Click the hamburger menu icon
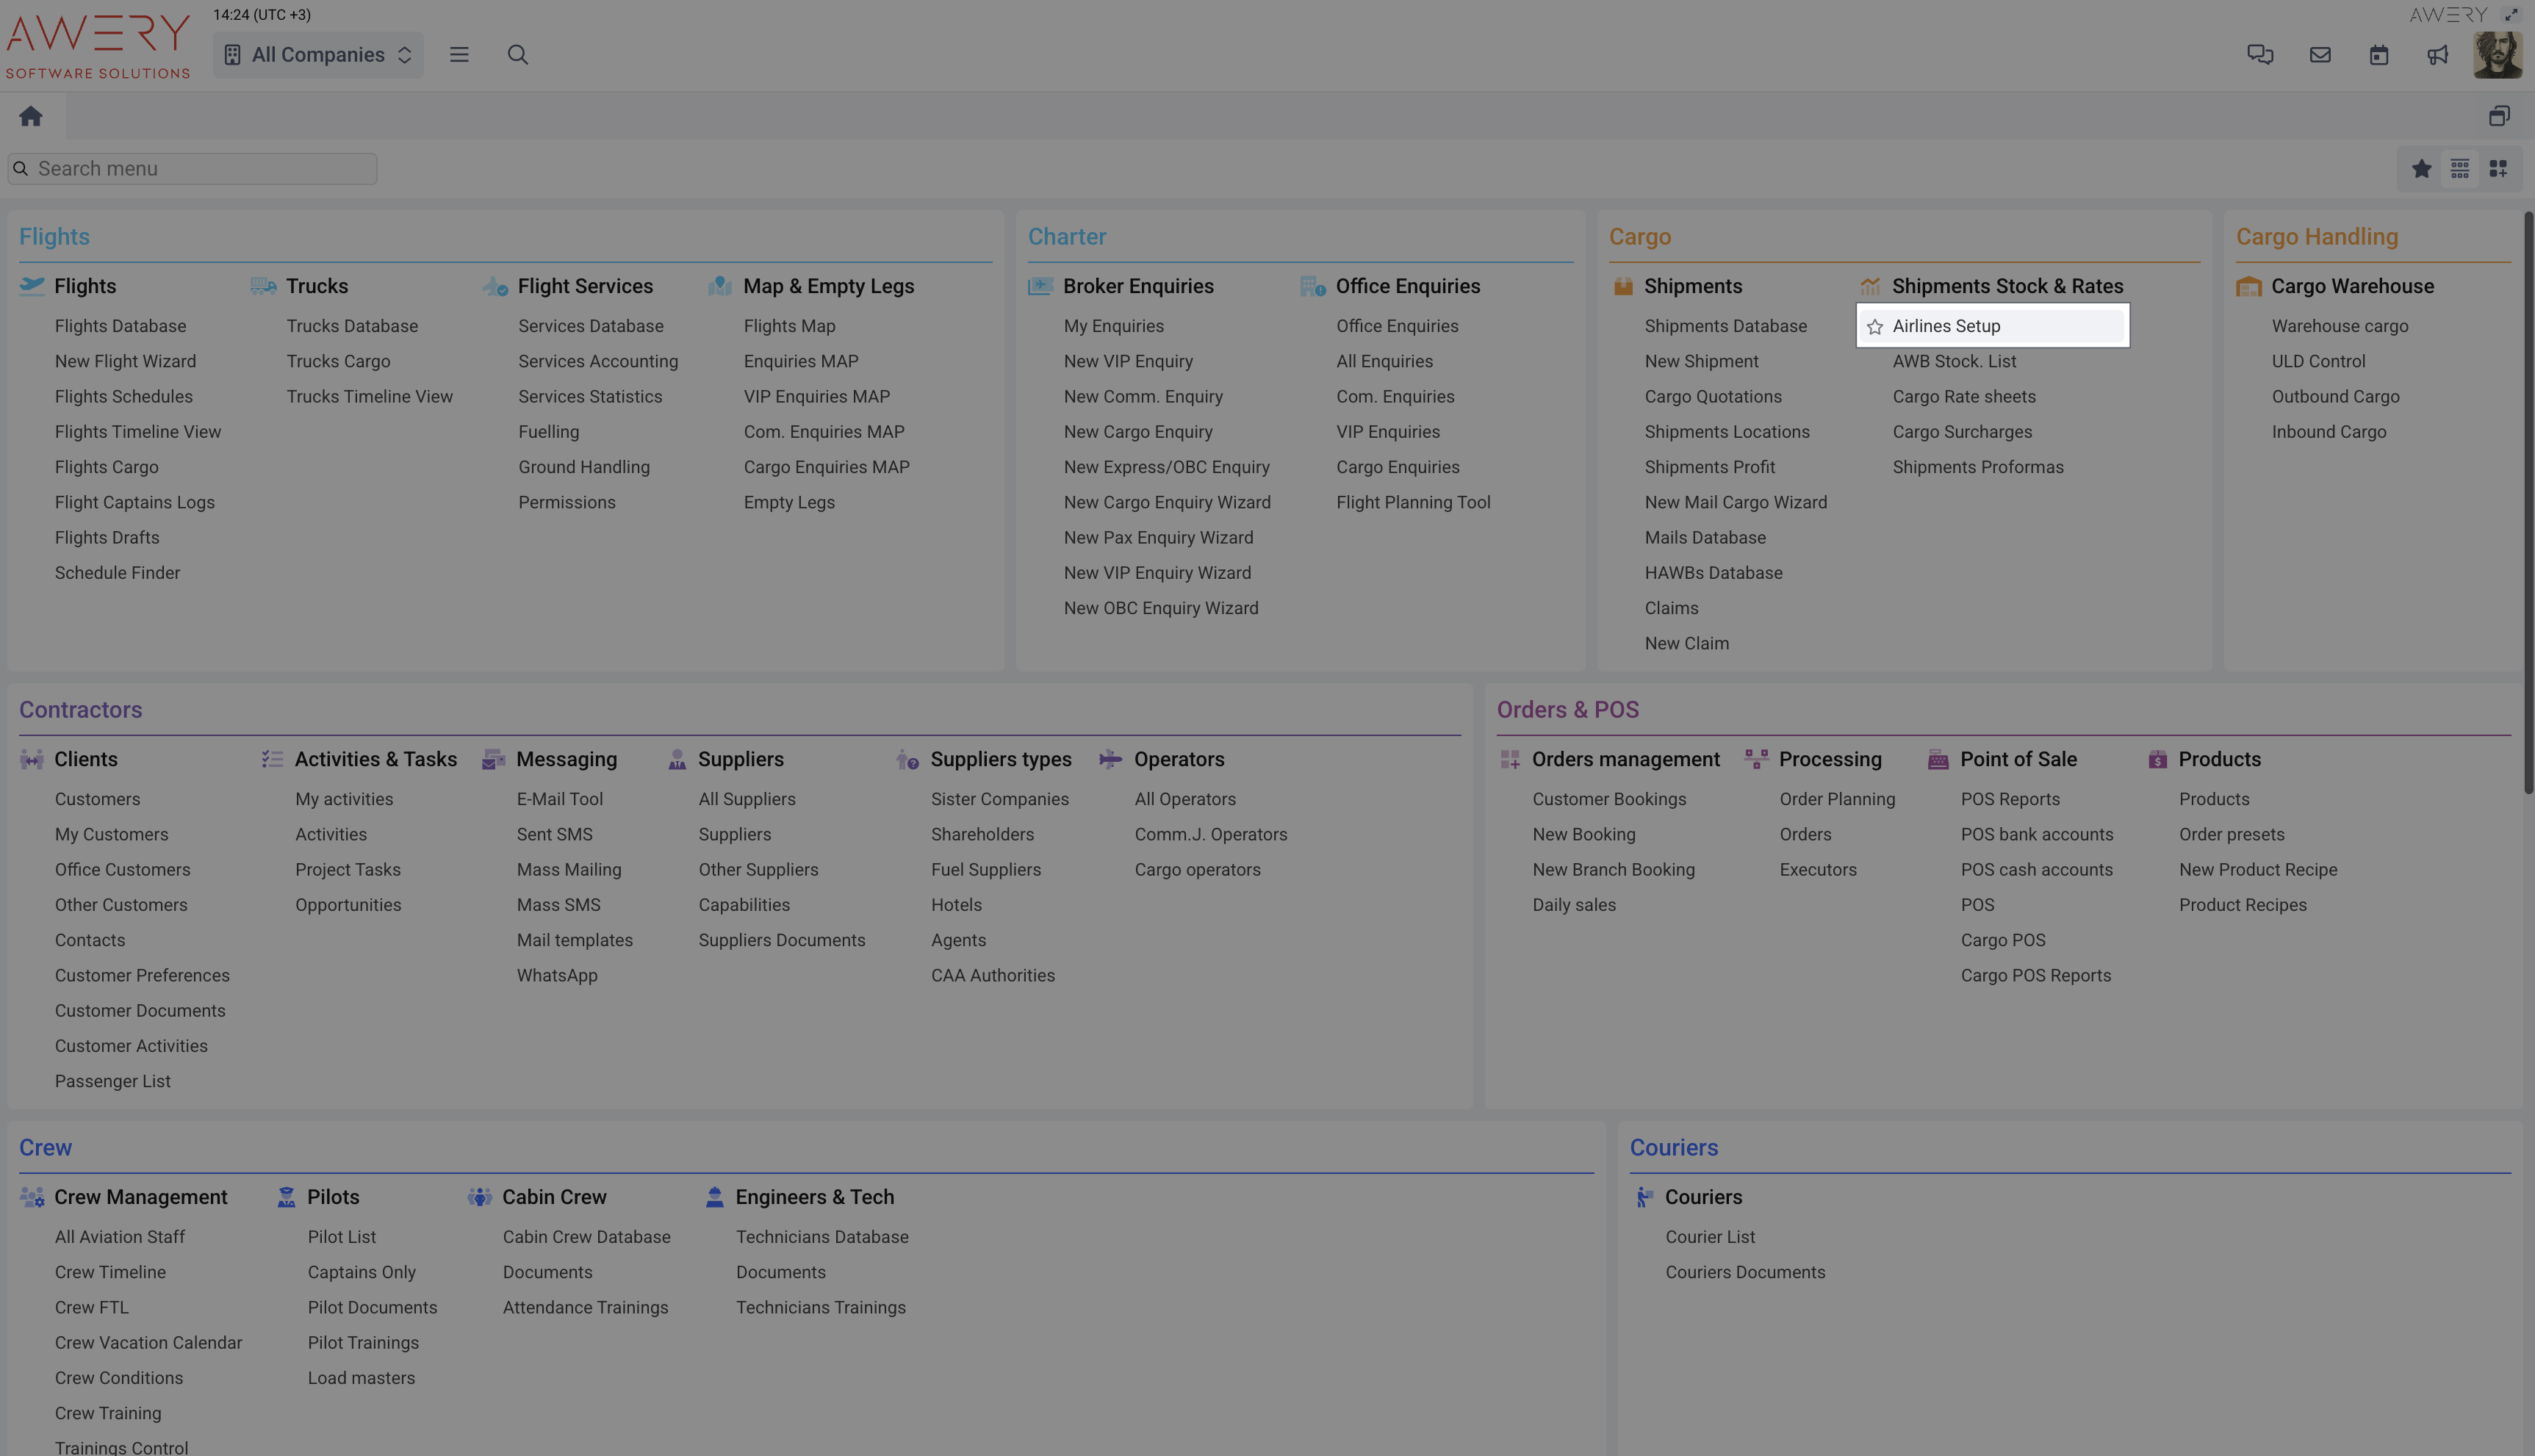This screenshot has width=2535, height=1456. click(459, 55)
